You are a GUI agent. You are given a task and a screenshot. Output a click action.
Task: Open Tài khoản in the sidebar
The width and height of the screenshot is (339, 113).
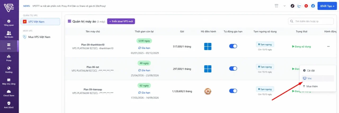9,35
